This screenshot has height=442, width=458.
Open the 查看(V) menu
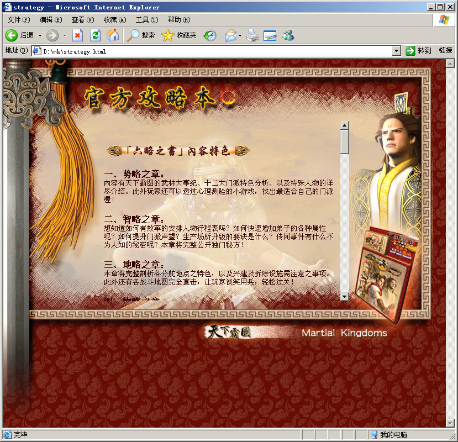coord(83,19)
